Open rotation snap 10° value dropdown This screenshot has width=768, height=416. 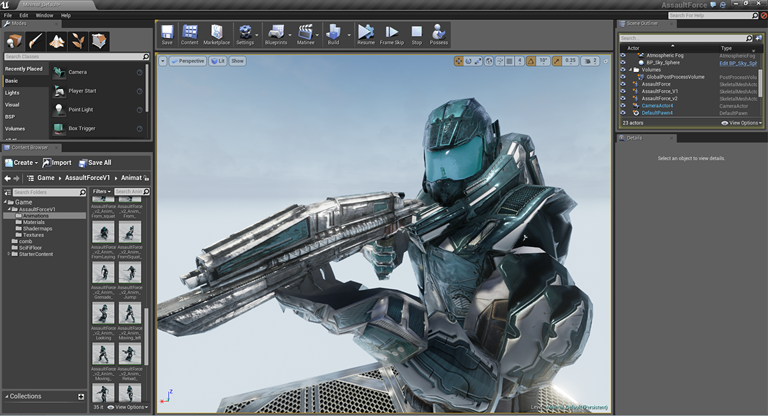coord(543,61)
